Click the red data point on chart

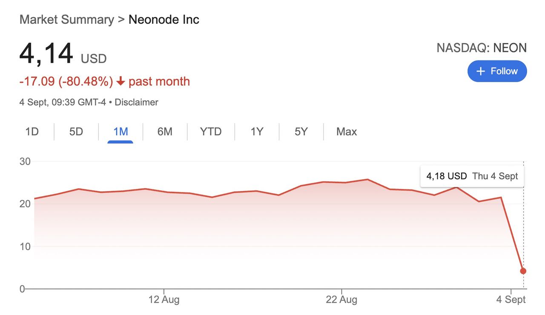coord(523,271)
